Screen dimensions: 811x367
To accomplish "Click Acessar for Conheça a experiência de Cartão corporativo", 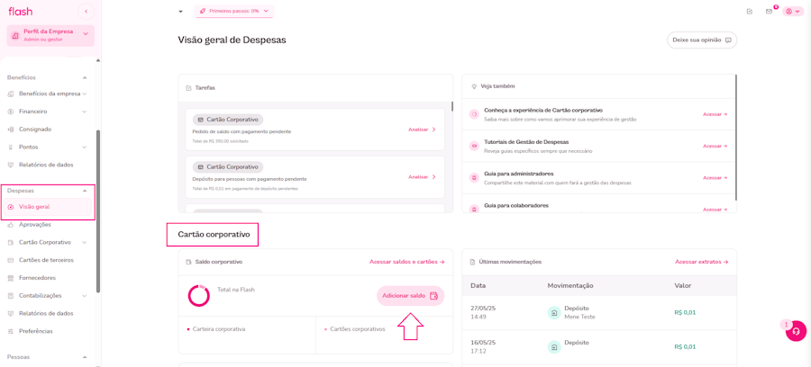I will point(715,114).
